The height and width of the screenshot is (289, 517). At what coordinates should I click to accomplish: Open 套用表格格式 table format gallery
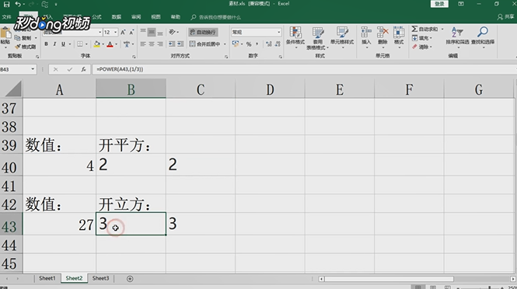(x=317, y=38)
